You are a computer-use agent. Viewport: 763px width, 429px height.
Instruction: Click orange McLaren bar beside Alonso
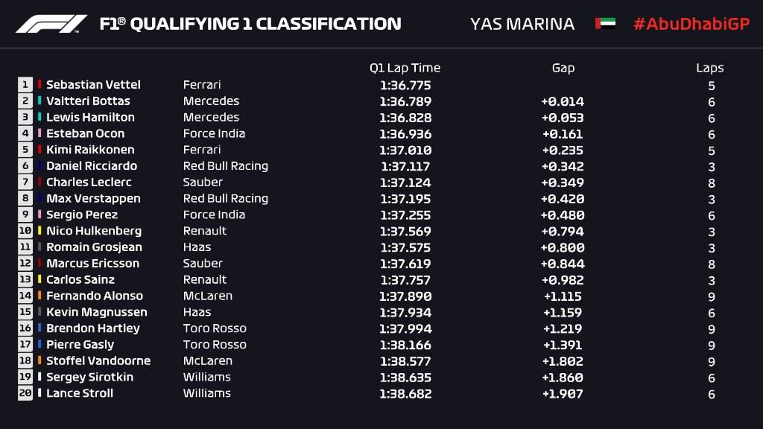pos(39,296)
